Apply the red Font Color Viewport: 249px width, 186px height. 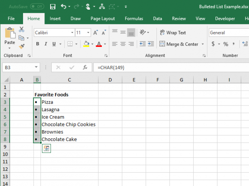point(99,44)
